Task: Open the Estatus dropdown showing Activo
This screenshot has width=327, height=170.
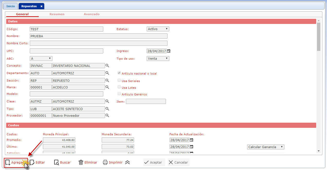Action: (x=158, y=29)
